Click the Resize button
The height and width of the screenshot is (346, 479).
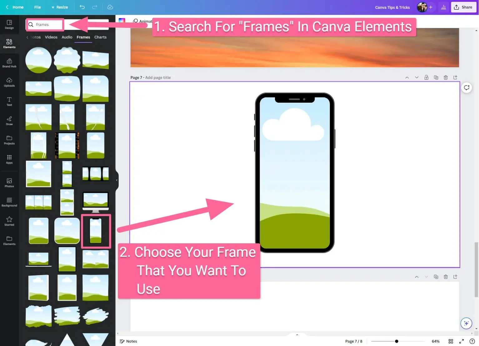(59, 7)
